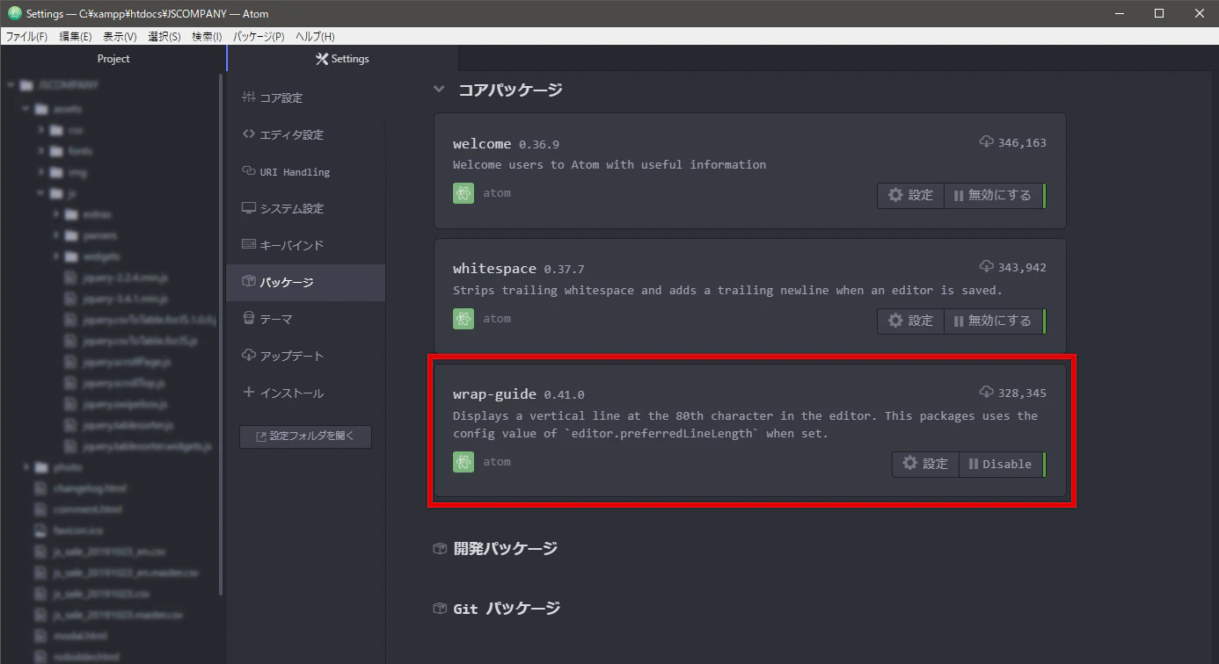Open 設定 for the welcome package
The image size is (1219, 664).
point(910,195)
